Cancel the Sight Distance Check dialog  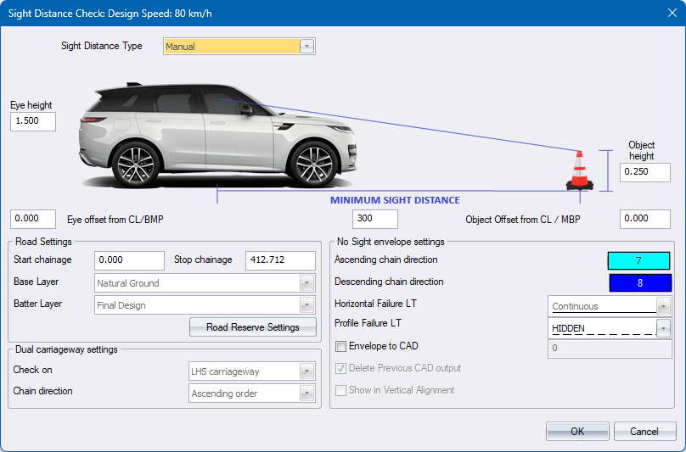click(644, 432)
